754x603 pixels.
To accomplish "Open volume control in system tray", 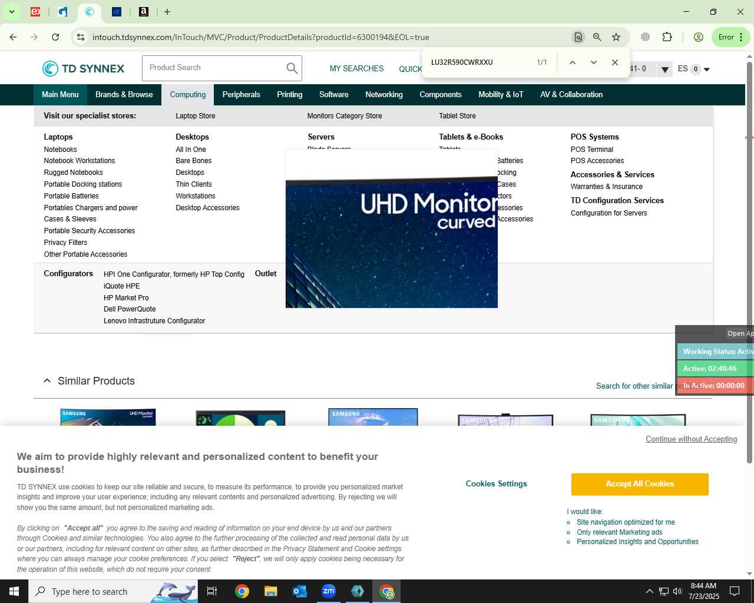I will 677,591.
